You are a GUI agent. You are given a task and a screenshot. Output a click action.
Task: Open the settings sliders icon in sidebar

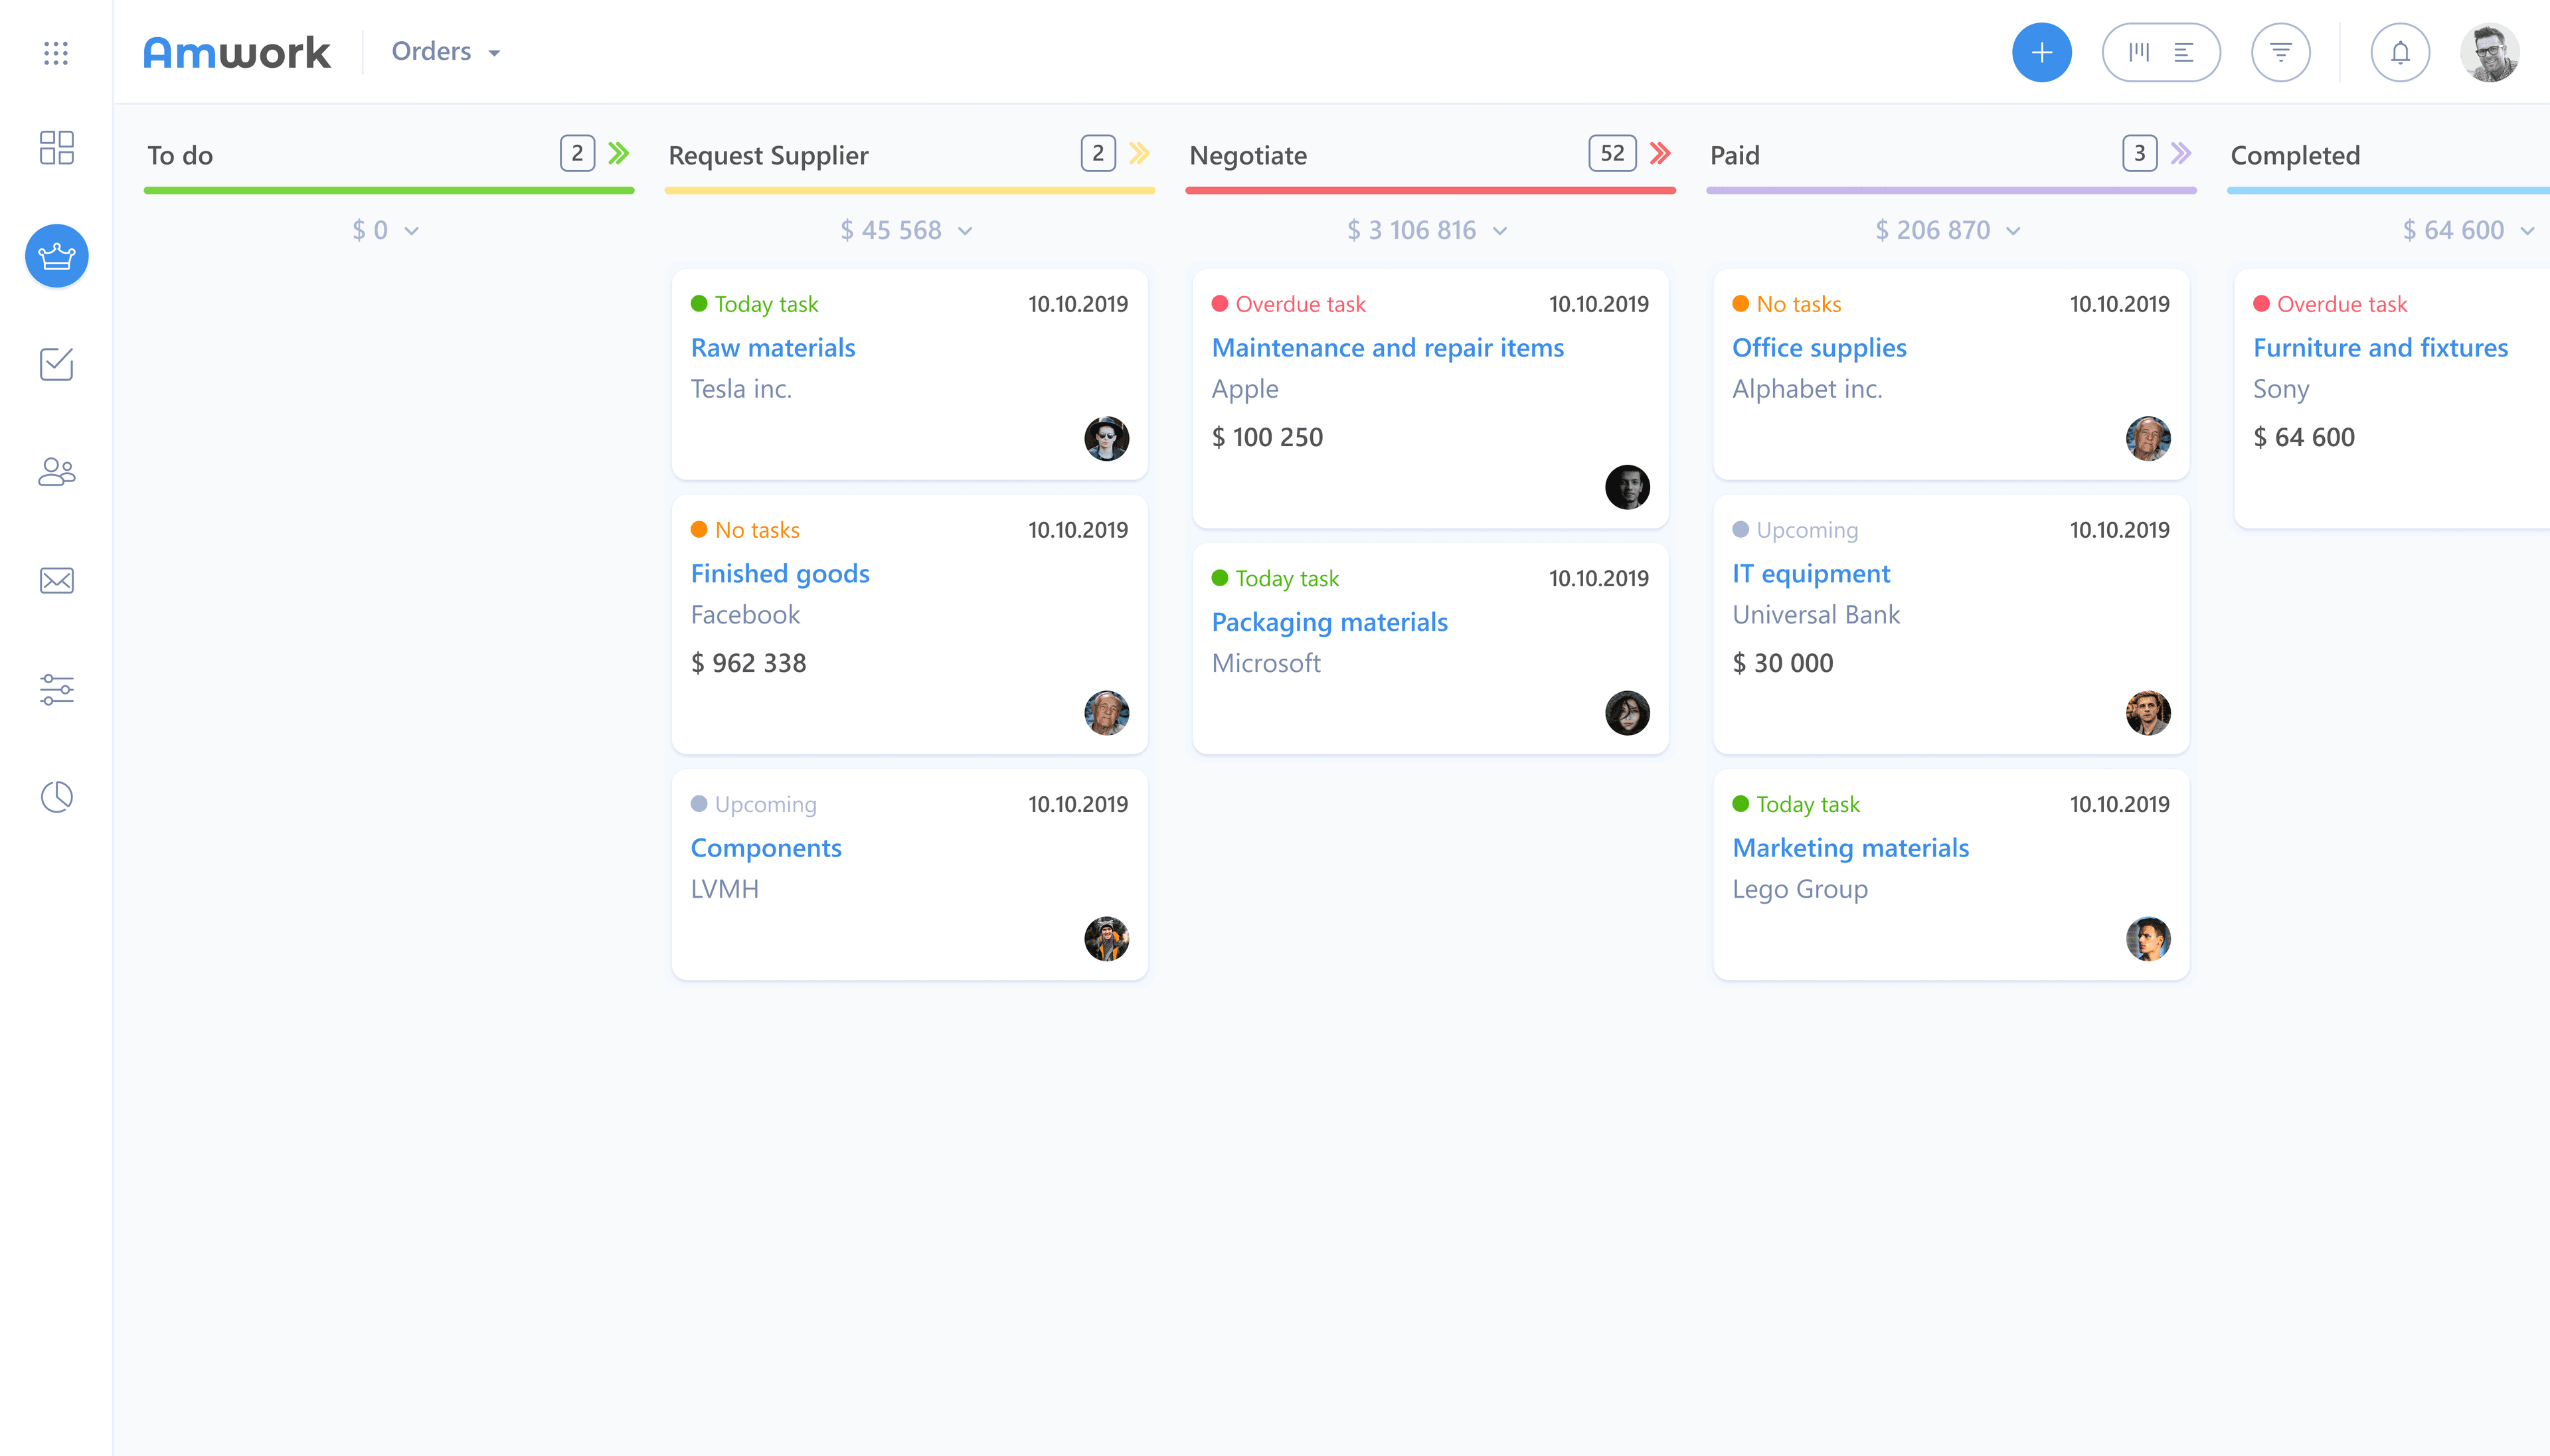pyautogui.click(x=56, y=689)
